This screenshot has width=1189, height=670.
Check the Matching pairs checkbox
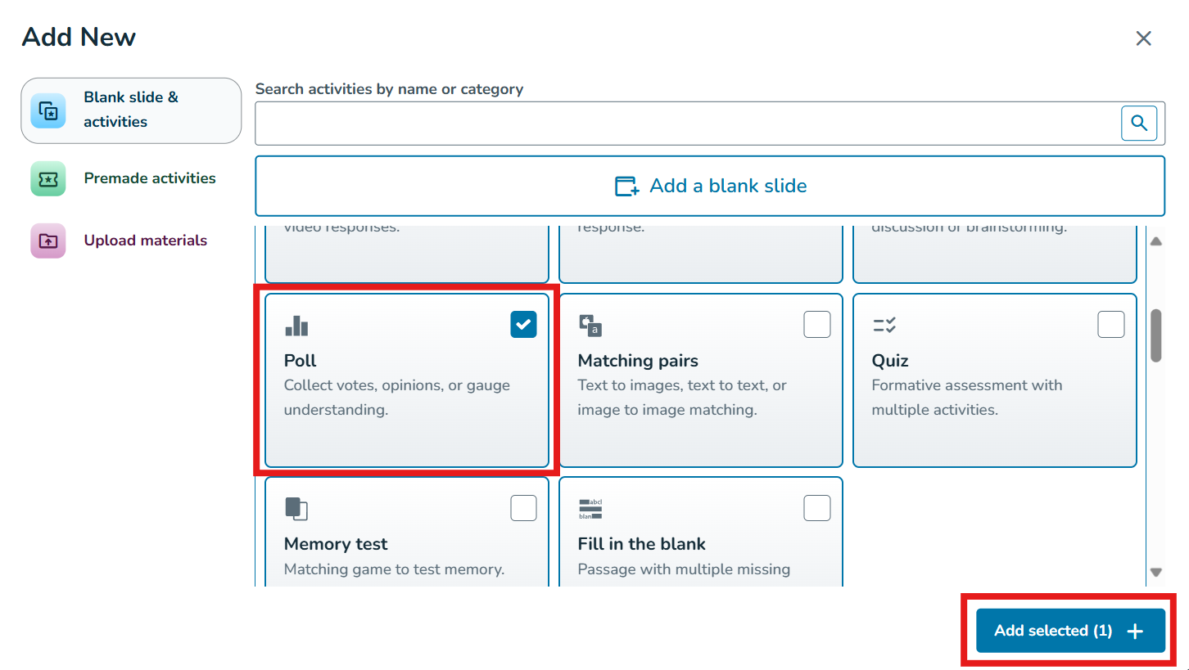(x=816, y=325)
